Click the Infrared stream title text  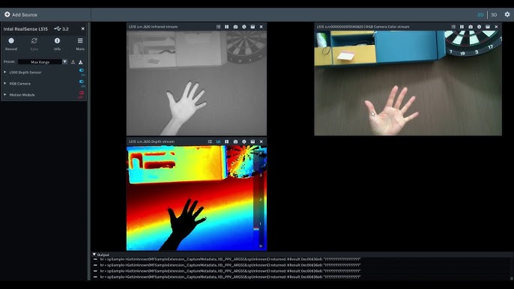click(153, 27)
